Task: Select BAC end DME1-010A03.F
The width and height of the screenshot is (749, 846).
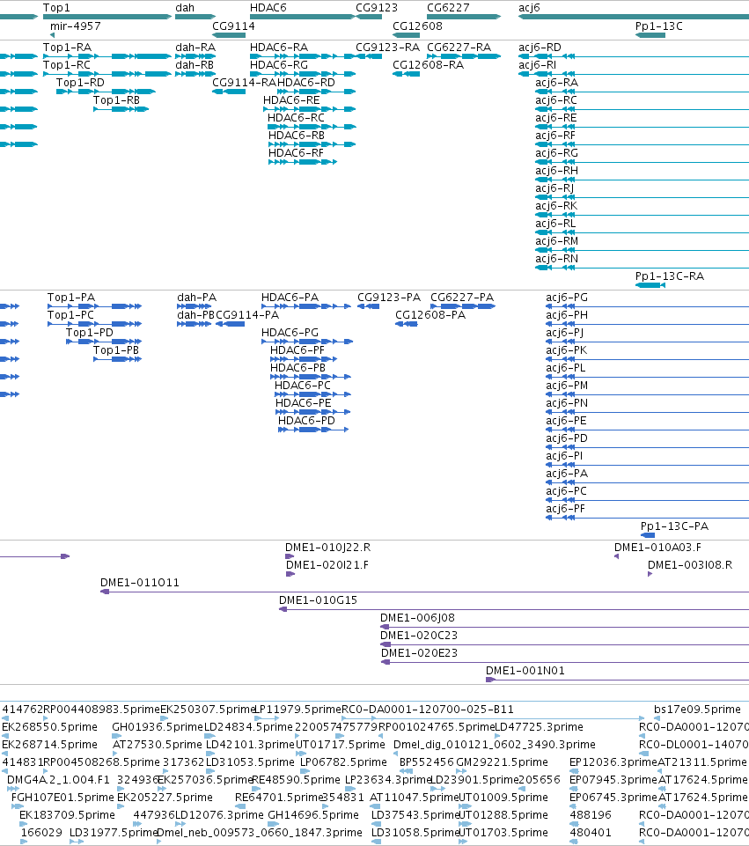Action: (657, 547)
